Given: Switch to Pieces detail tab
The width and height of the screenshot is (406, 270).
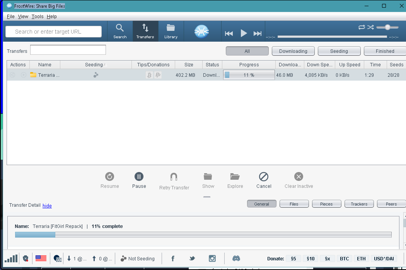Looking at the screenshot, I should pyautogui.click(x=326, y=204).
